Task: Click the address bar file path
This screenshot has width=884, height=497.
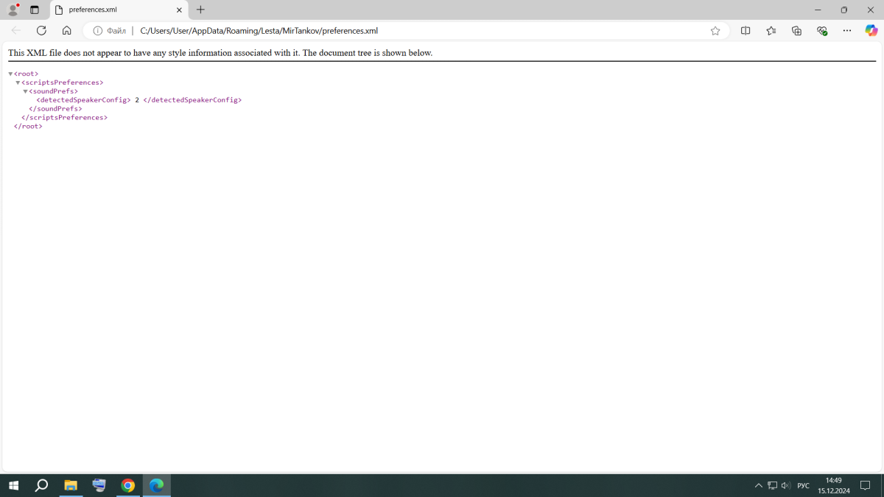Action: (259, 31)
